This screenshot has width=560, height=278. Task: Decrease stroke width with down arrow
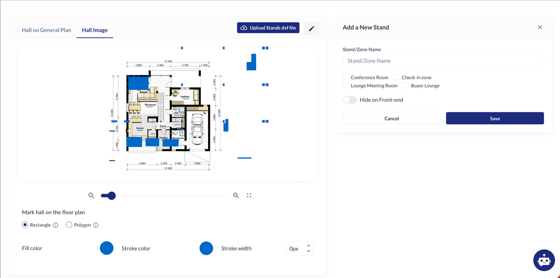[308, 251]
